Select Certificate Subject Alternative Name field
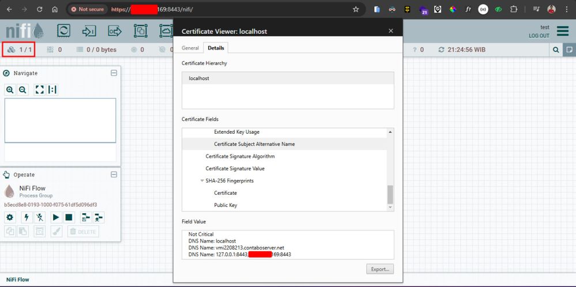Screen dimensions: 576x287 (x=284, y=144)
